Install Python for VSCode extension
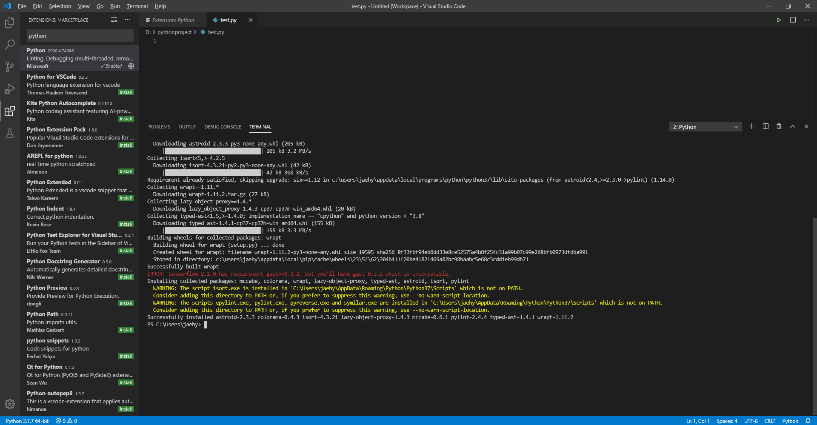Screen dimensions: 817x425 pos(126,92)
